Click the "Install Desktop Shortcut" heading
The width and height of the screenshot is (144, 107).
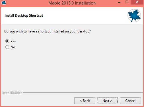tap(24, 16)
